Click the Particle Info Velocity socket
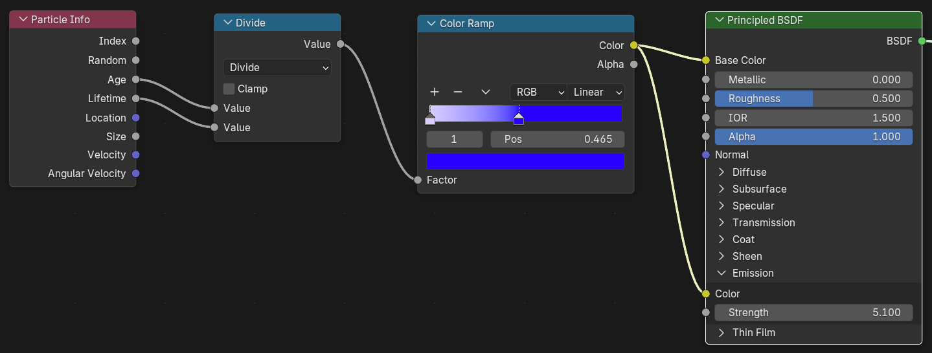This screenshot has width=932, height=353. pyautogui.click(x=135, y=155)
